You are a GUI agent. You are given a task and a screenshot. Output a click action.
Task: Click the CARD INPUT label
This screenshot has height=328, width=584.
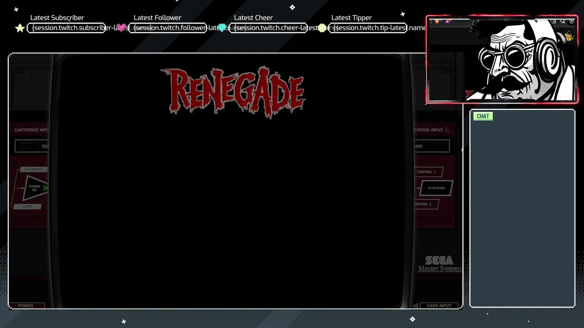[439, 306]
